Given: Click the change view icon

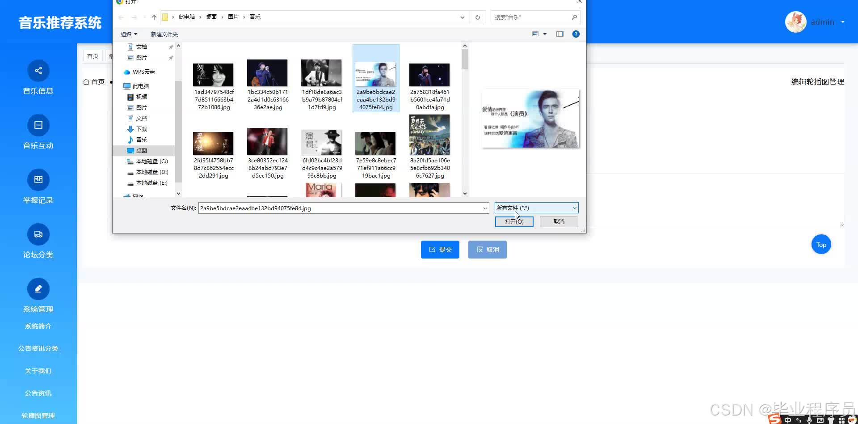Looking at the screenshot, I should point(535,34).
